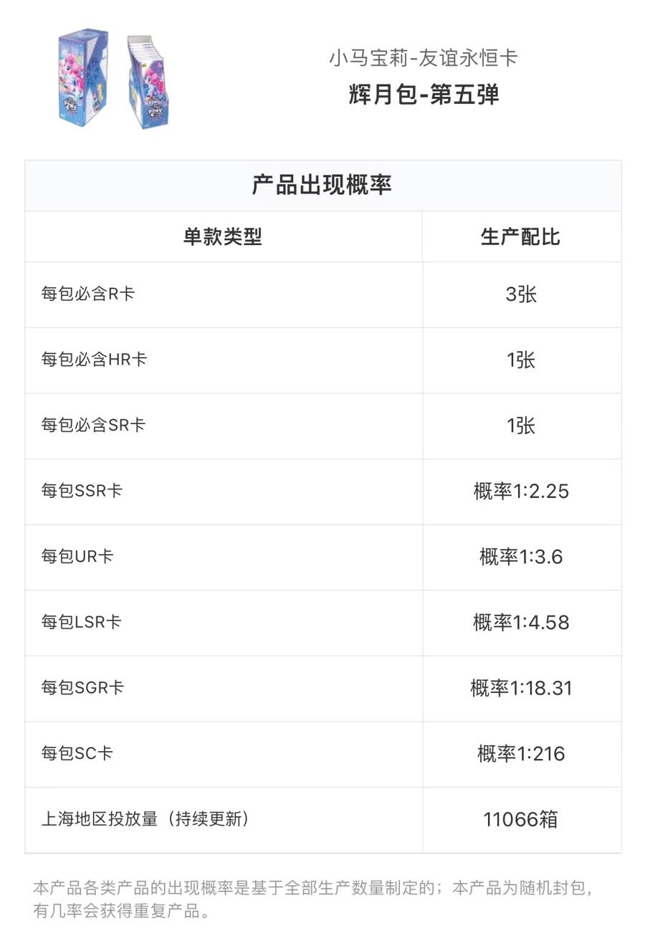The width and height of the screenshot is (645, 946).
Task: Click the 每包必含R卡 row label
Action: click(x=88, y=294)
